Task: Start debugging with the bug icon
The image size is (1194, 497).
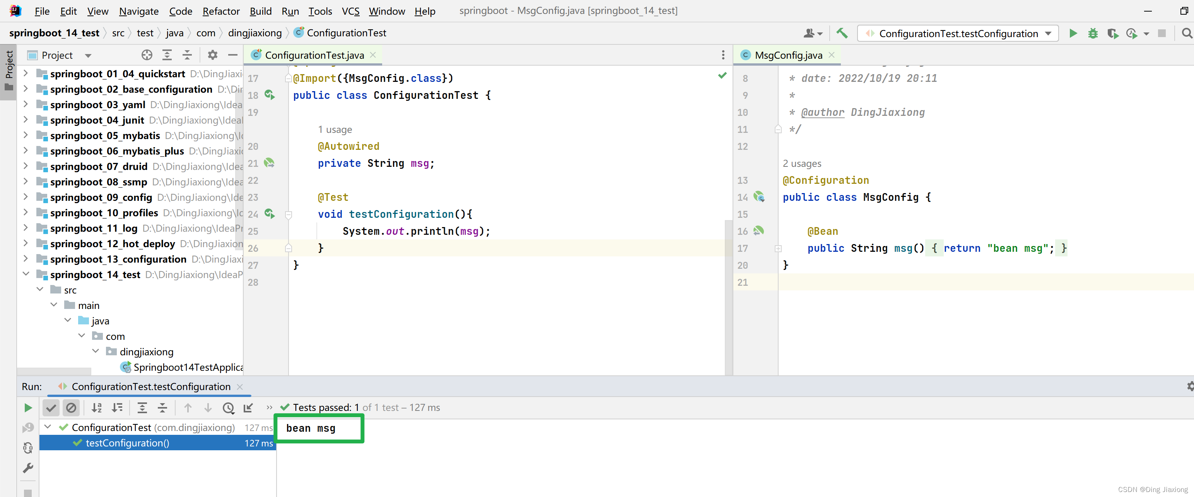Action: point(1093,33)
